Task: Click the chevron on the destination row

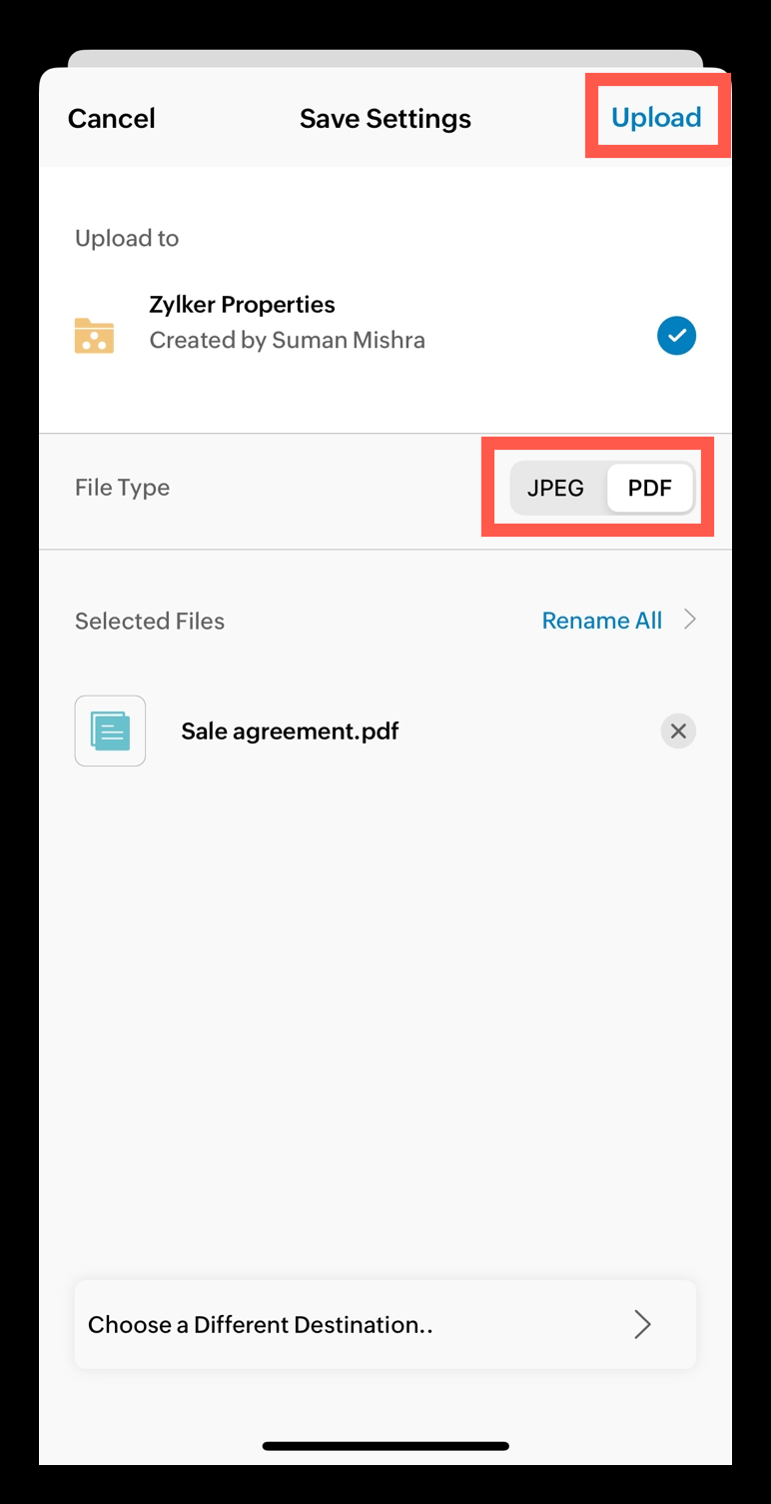Action: pos(642,1324)
